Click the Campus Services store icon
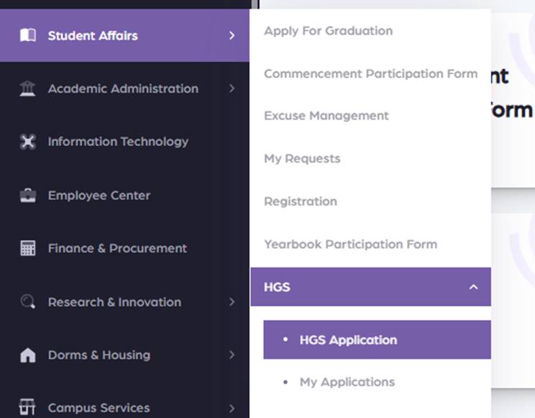The image size is (535, 418). pos(27,407)
